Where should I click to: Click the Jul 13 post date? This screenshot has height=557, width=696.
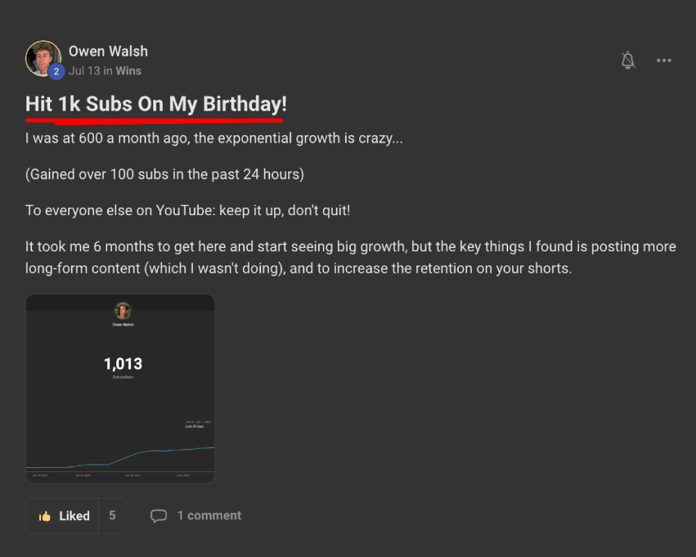coord(84,71)
